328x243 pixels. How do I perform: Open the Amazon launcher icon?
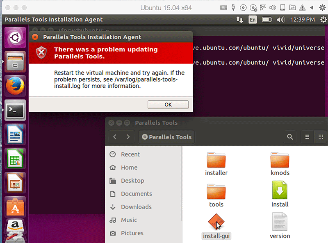(x=15, y=226)
